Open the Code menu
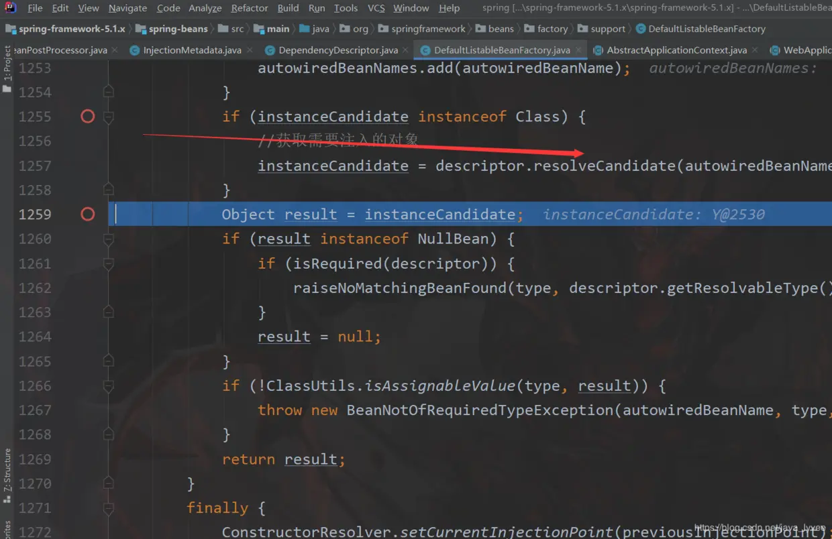This screenshot has height=539, width=832. click(x=168, y=8)
